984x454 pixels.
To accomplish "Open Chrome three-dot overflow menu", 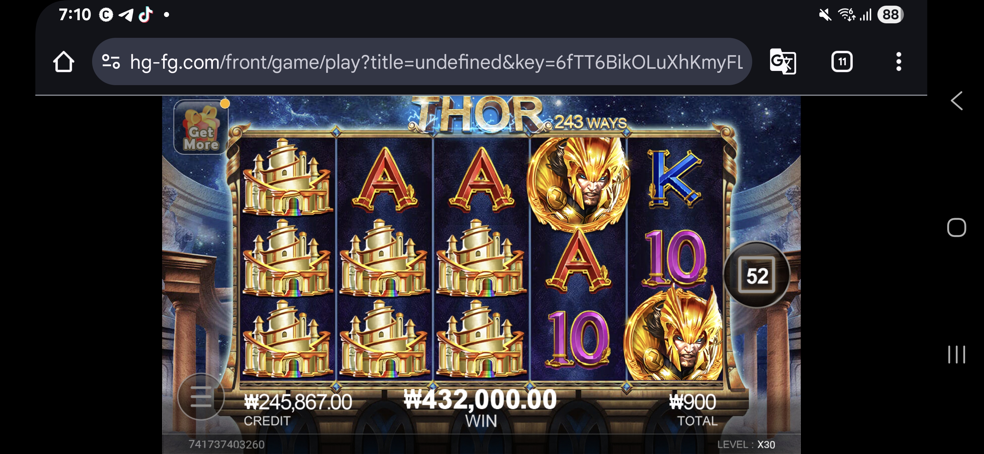I will coord(899,61).
